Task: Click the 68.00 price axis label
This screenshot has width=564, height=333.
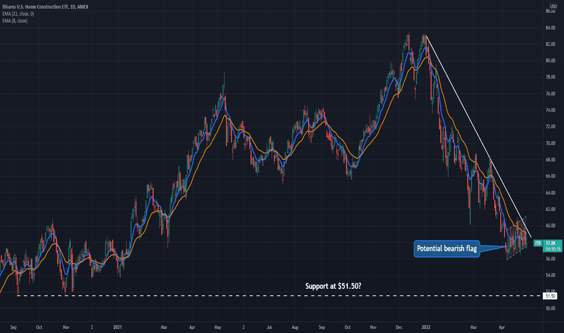Action: (550, 160)
